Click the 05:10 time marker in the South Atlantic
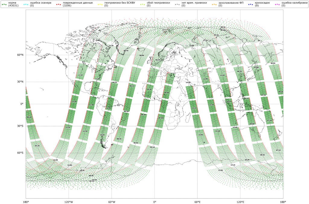Image resolution: width=309 pixels, height=204 pixels. (x=152, y=147)
